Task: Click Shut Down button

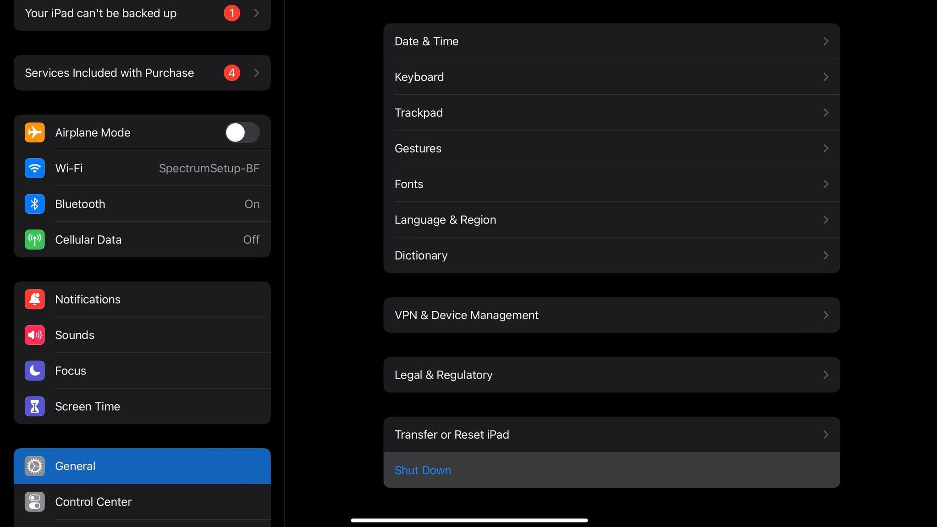Action: pyautogui.click(x=422, y=469)
